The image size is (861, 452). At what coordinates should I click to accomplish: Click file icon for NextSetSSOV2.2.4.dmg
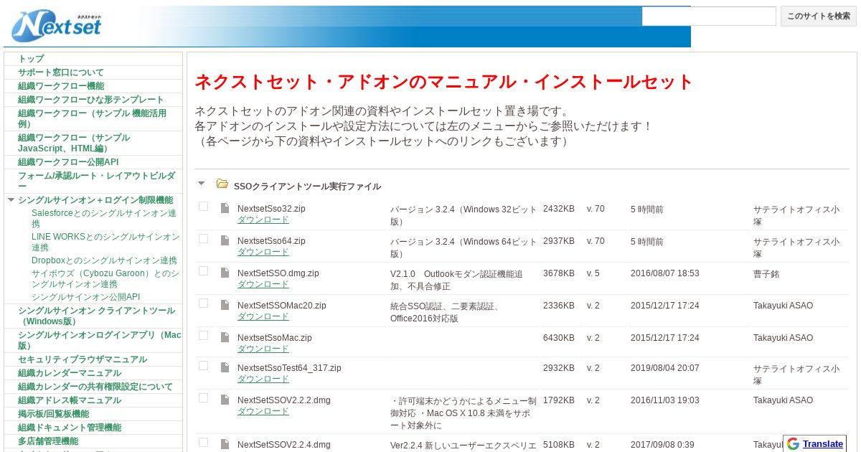[225, 444]
